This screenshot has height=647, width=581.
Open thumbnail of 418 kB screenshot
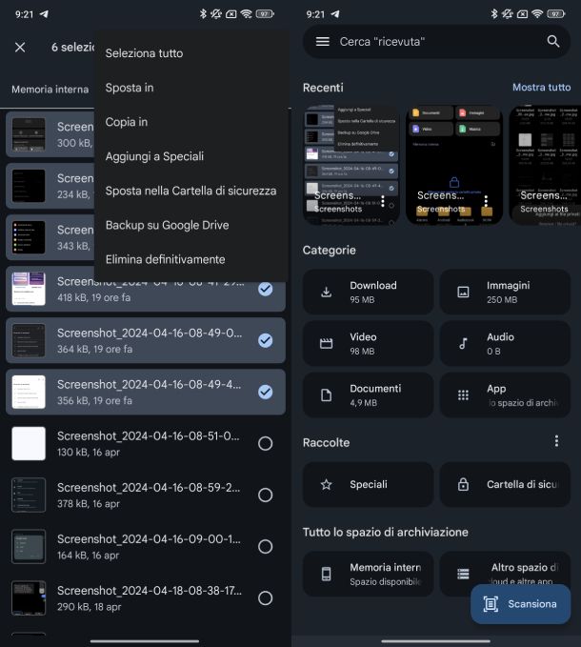(x=29, y=289)
